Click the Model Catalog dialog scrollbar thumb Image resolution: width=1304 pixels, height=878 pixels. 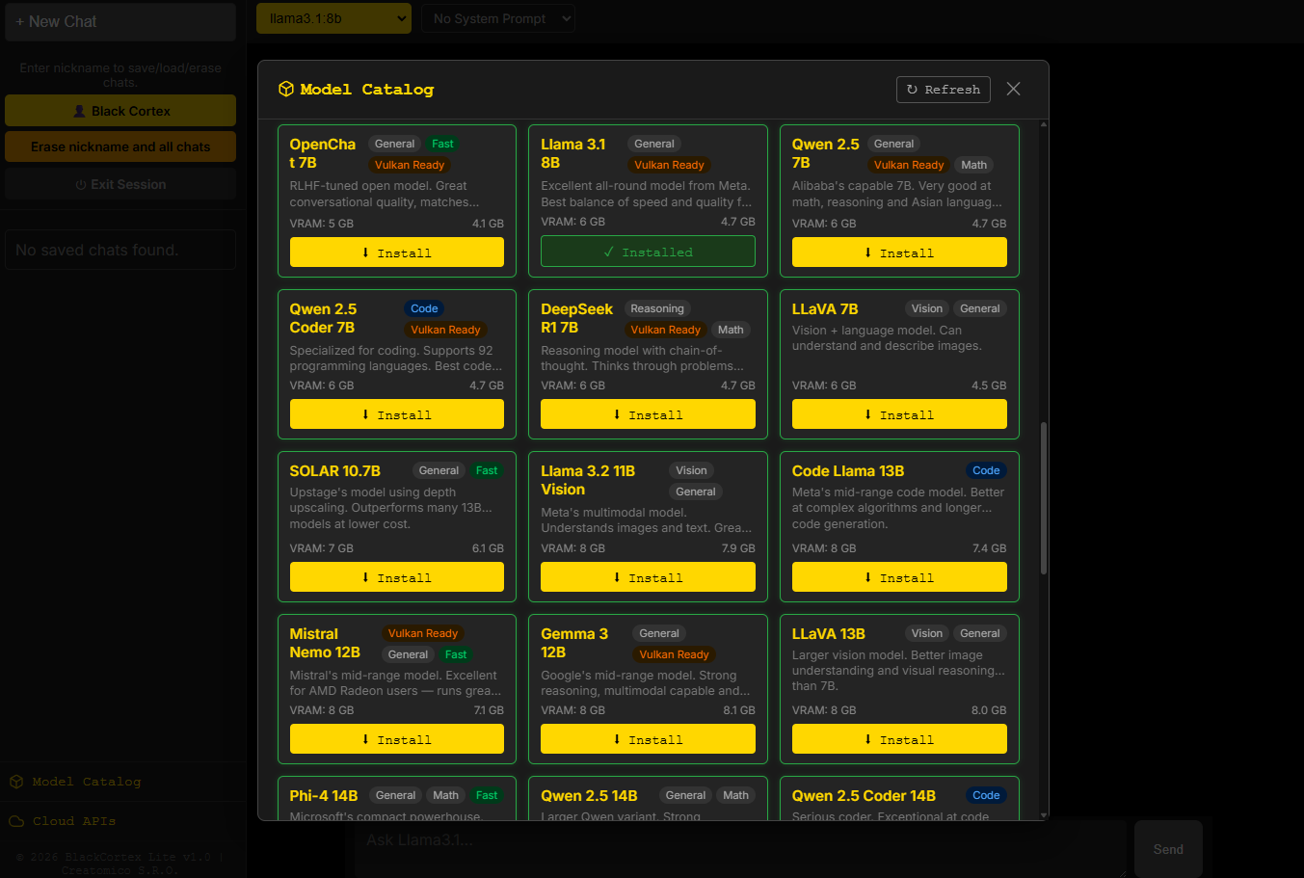tap(1044, 498)
